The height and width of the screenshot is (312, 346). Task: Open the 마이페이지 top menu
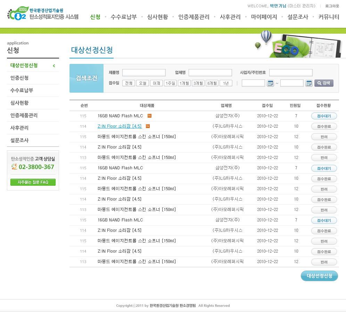[x=264, y=17]
